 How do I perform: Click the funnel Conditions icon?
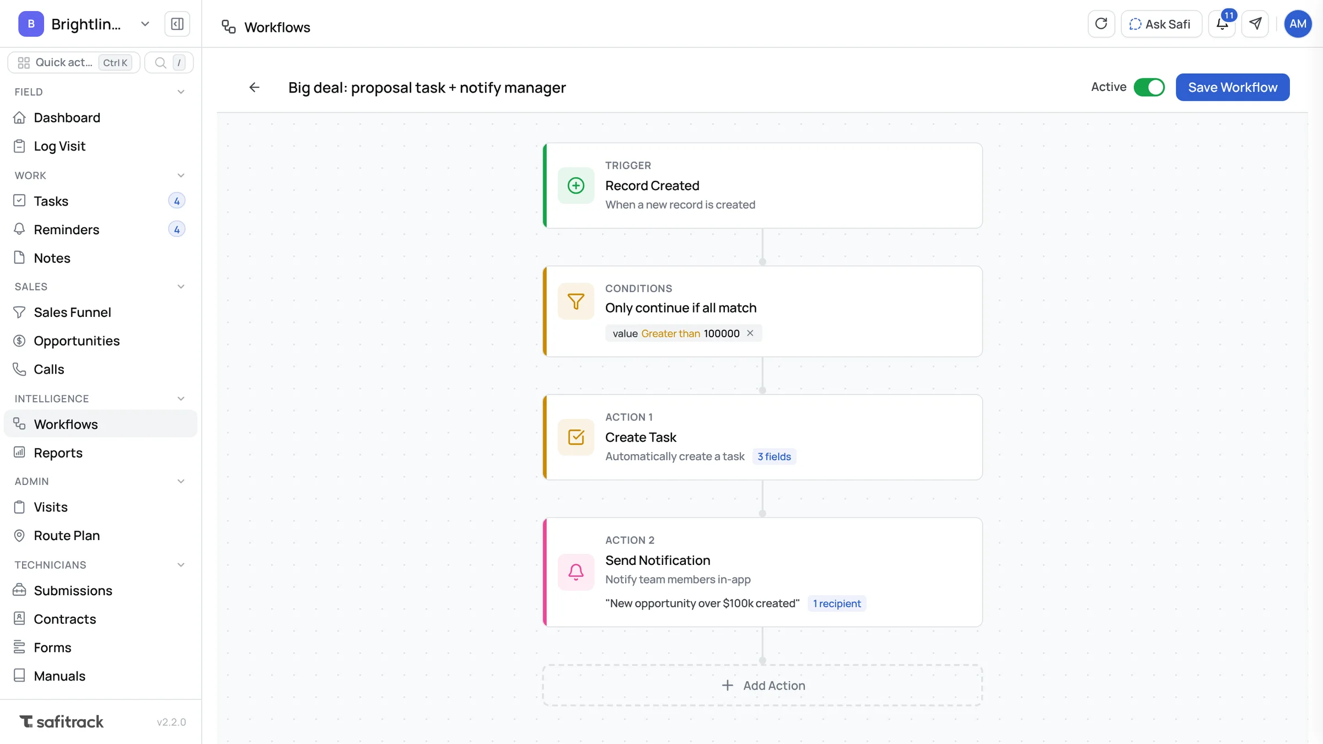coord(576,301)
